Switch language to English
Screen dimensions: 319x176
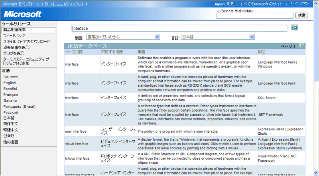coord(10,83)
